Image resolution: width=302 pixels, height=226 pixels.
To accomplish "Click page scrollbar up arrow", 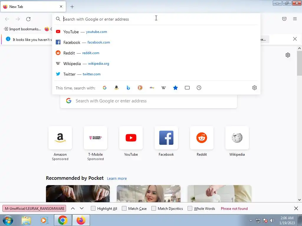I will pyautogui.click(x=299, y=49).
